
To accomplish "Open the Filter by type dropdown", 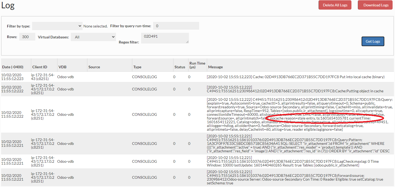I will point(57,26).
